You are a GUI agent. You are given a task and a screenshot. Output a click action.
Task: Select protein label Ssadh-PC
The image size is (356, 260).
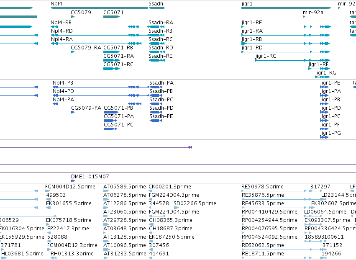(x=161, y=100)
